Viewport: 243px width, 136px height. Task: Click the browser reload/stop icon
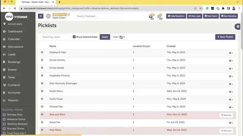click(x=15, y=8)
